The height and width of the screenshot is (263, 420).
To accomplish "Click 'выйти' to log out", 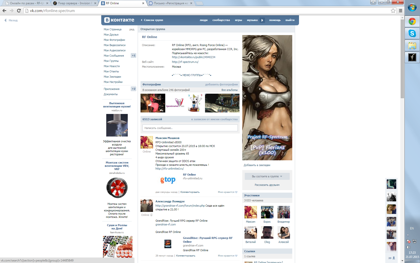I will [x=290, y=20].
